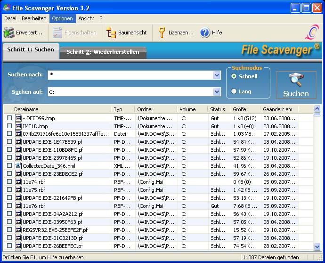This screenshot has width=325, height=263.
Task: Click file icon of ~DFED99.tmp
Action: click(18, 118)
